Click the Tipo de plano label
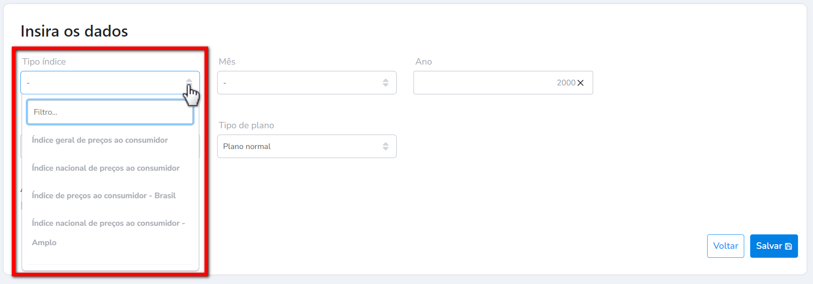Viewport: 813px width, 284px height. coord(246,126)
